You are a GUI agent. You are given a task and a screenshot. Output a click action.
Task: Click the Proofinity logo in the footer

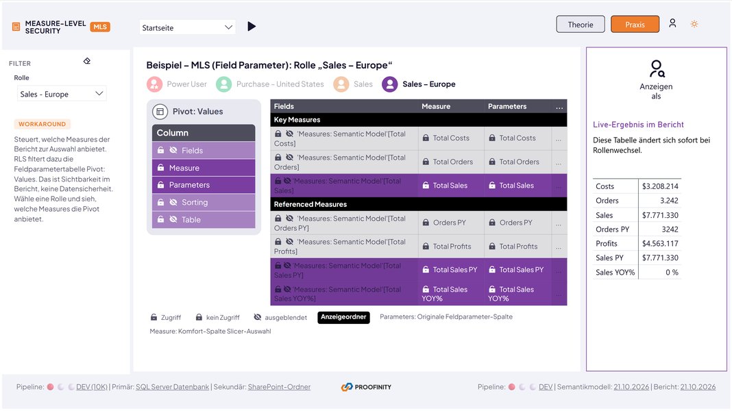(366, 387)
